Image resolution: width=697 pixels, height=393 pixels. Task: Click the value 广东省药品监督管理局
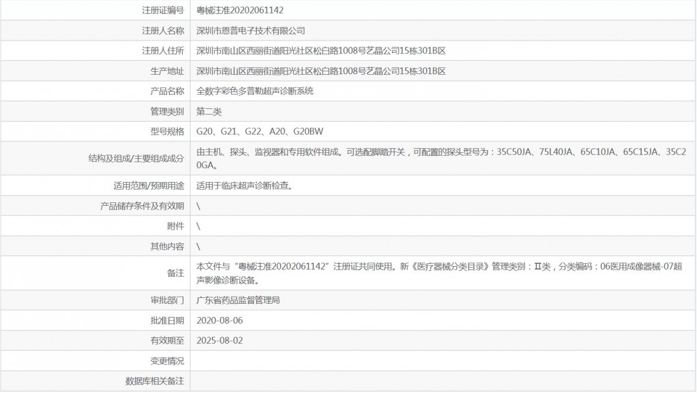click(x=239, y=300)
